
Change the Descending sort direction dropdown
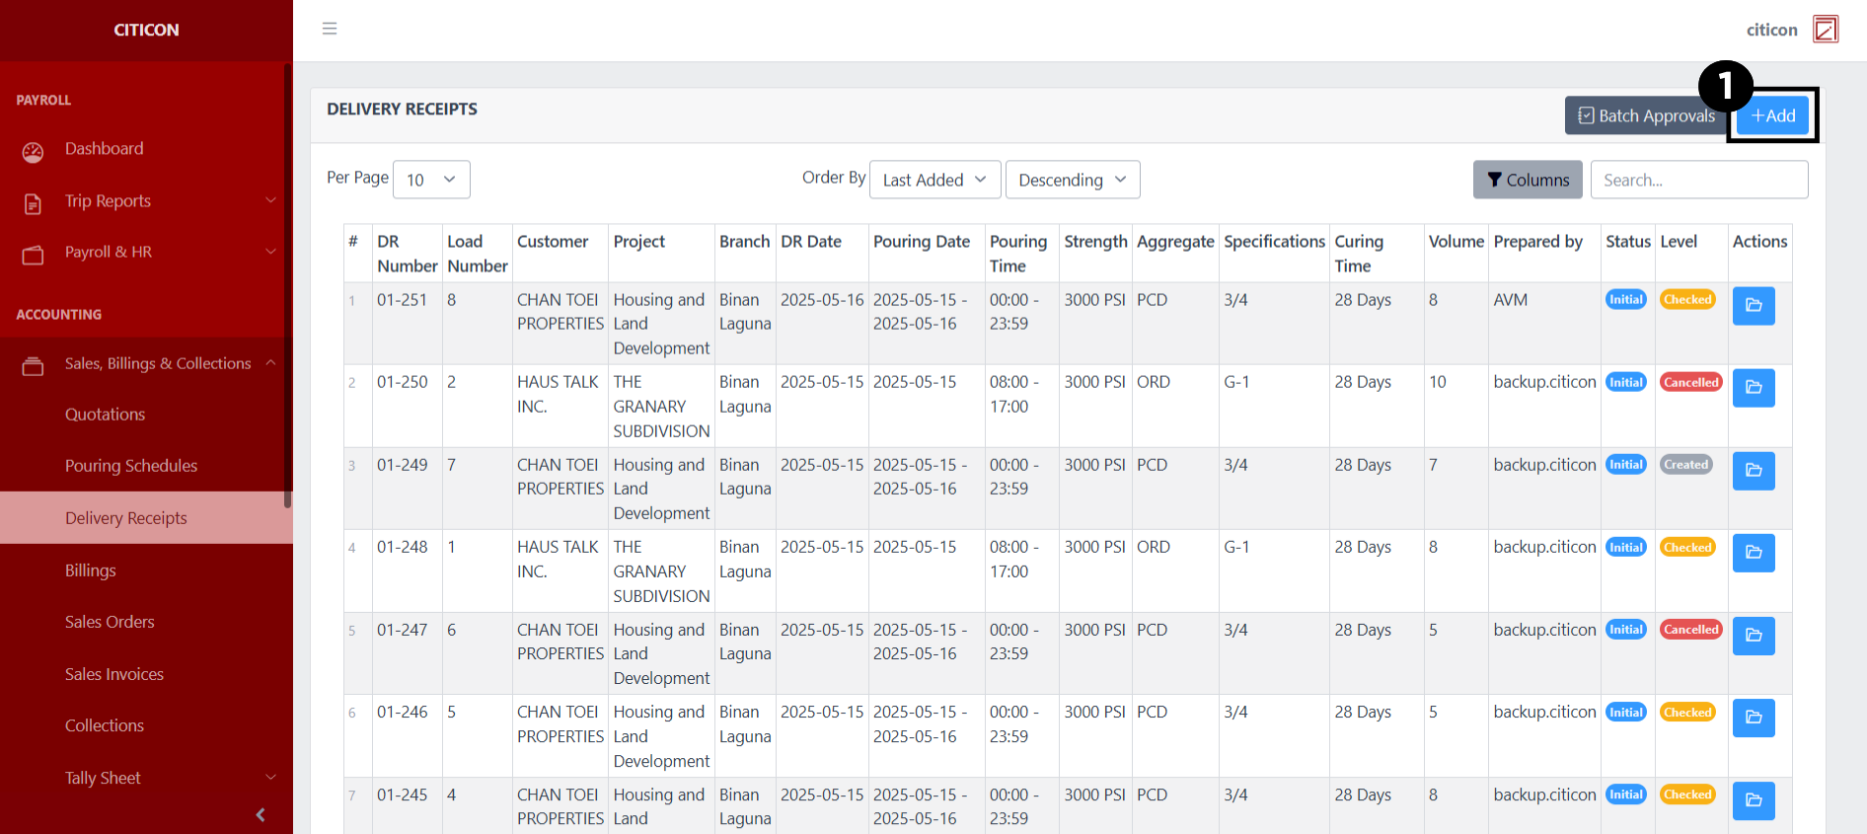[1072, 180]
